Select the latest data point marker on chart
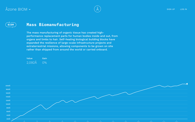 coord(187,84)
